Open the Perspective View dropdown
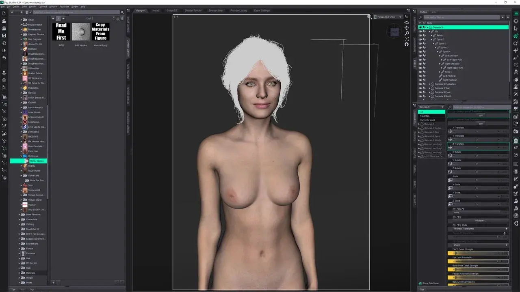Screen dimensions: 520x292 coord(388,17)
